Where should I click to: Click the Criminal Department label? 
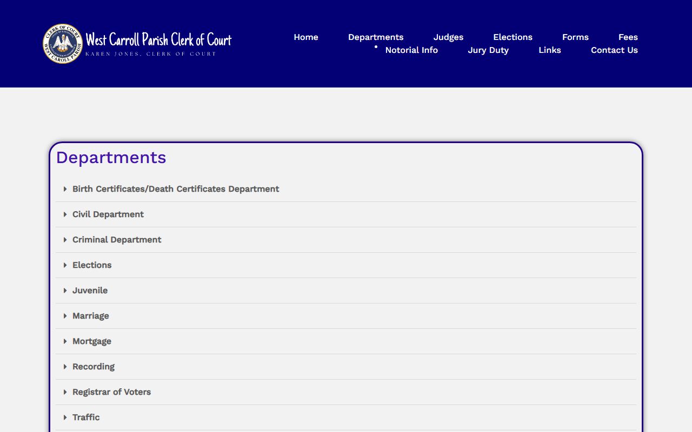coord(117,240)
